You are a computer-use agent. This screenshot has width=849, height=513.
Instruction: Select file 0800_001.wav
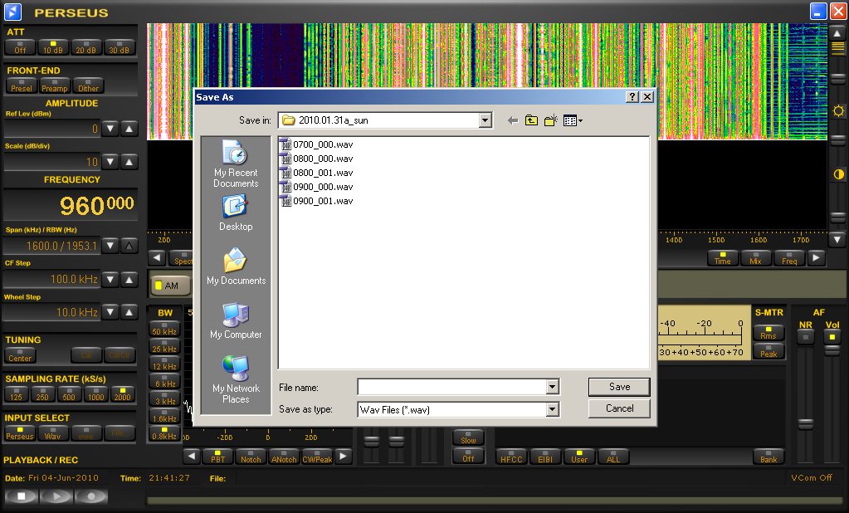click(317, 173)
